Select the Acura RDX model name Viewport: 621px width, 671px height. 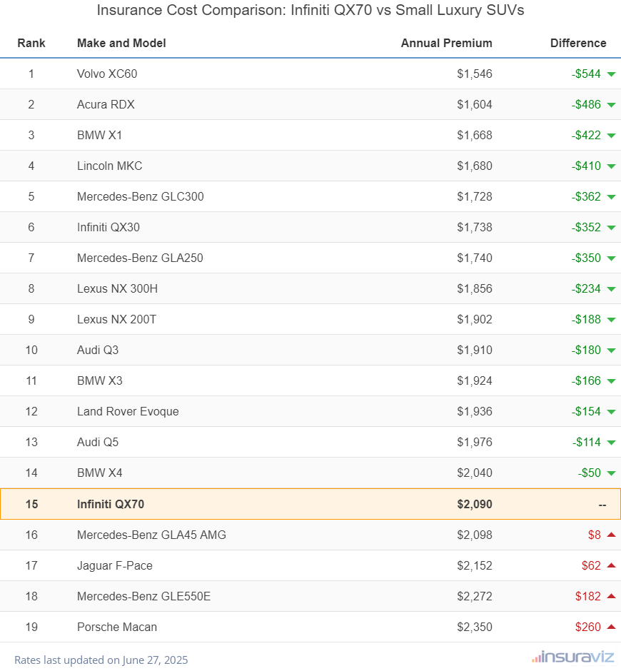[106, 105]
